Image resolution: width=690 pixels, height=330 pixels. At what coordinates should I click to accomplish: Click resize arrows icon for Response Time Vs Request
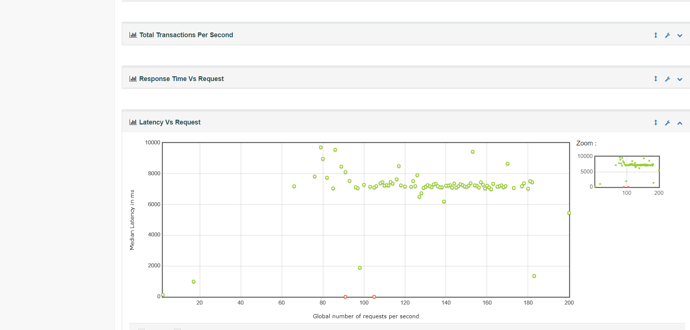point(656,79)
